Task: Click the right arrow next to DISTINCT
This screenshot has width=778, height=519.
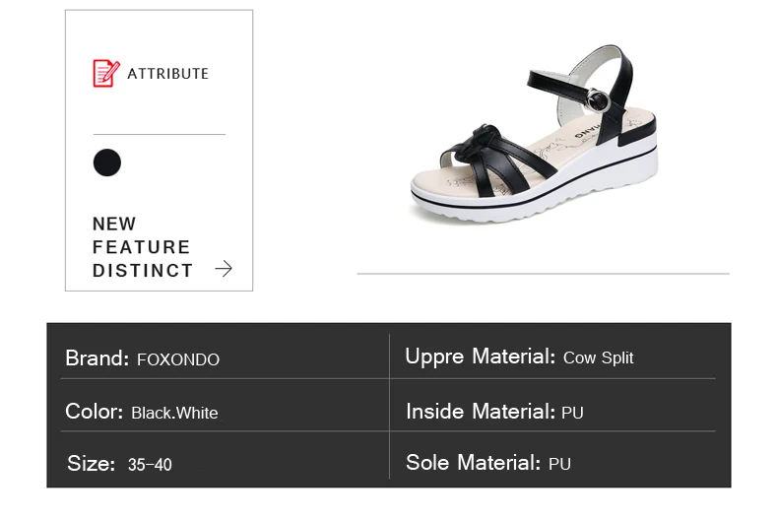Action: (224, 269)
